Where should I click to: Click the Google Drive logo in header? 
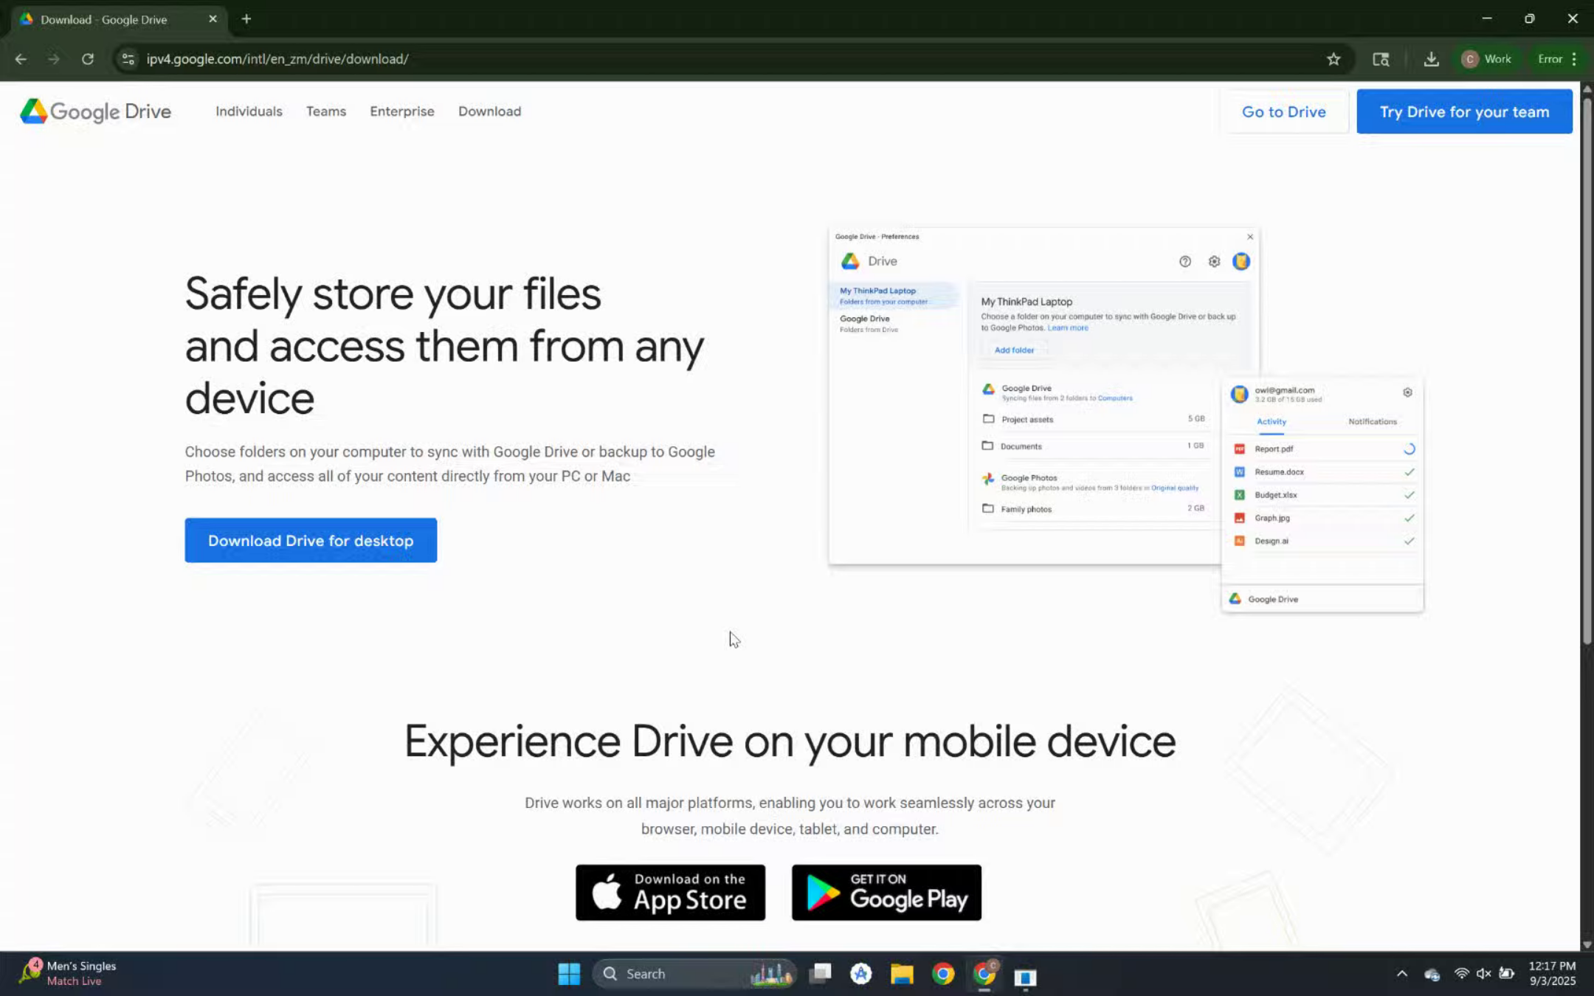click(x=95, y=111)
